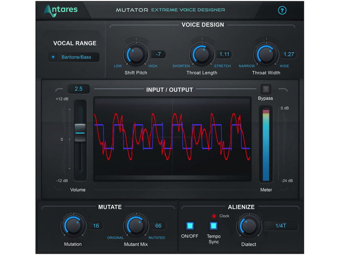Click the VOCAL RANGE label

coord(75,43)
